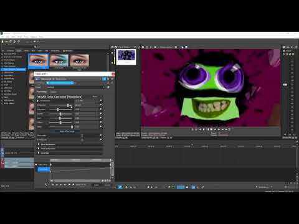Click first icon in preview transport bar
Viewport: 299px width, 224px height.
point(192,129)
